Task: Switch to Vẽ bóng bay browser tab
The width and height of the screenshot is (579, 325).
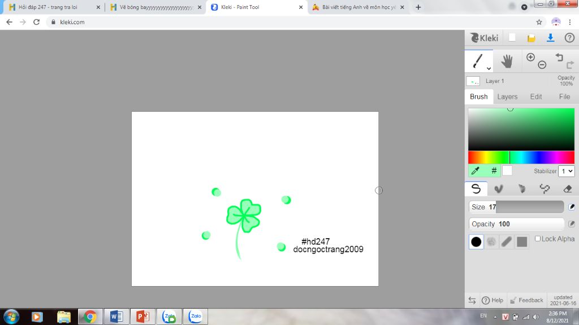Action: [156, 7]
